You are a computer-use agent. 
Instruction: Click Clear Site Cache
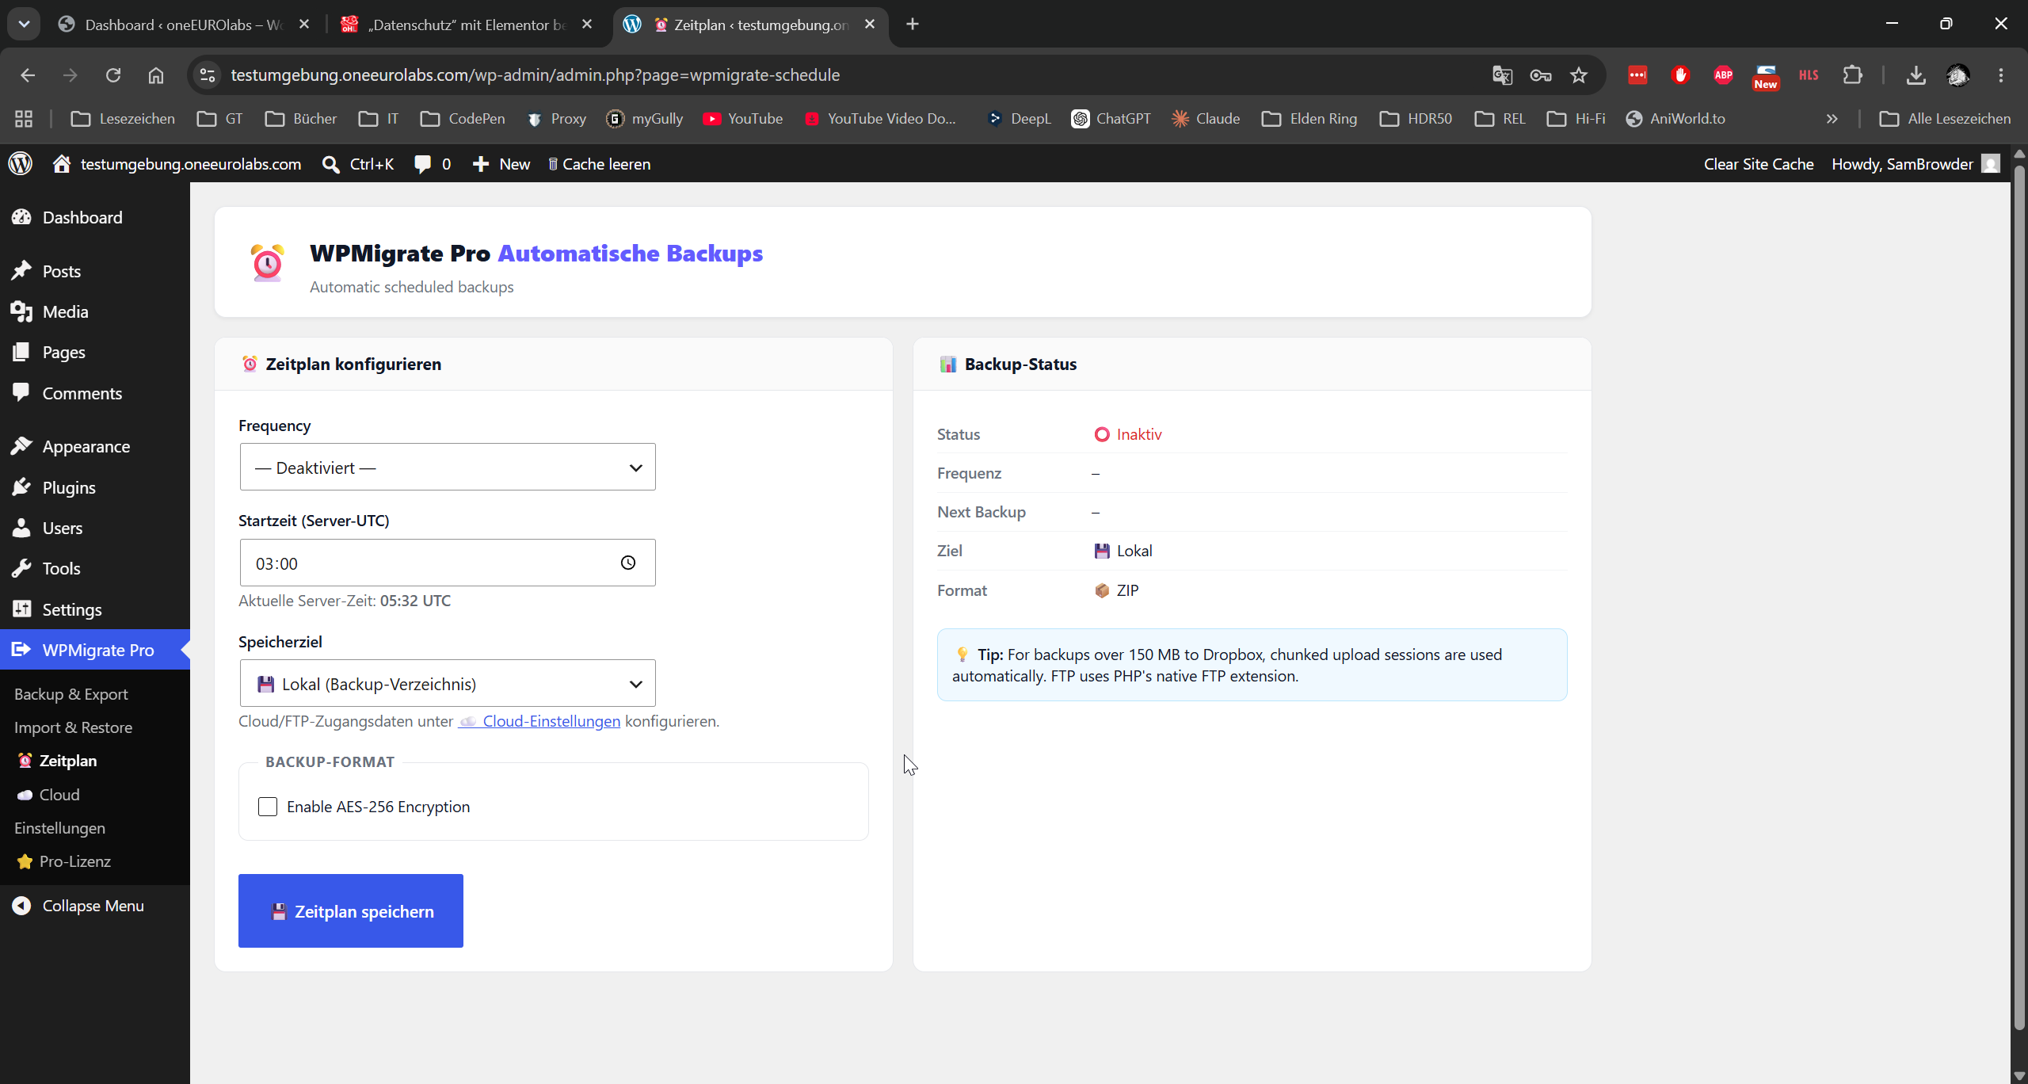pyautogui.click(x=1759, y=164)
